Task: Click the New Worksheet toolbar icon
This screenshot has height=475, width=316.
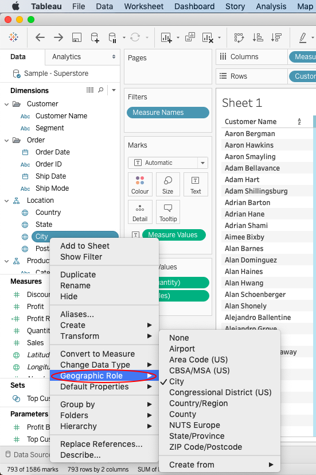Action: [166, 37]
